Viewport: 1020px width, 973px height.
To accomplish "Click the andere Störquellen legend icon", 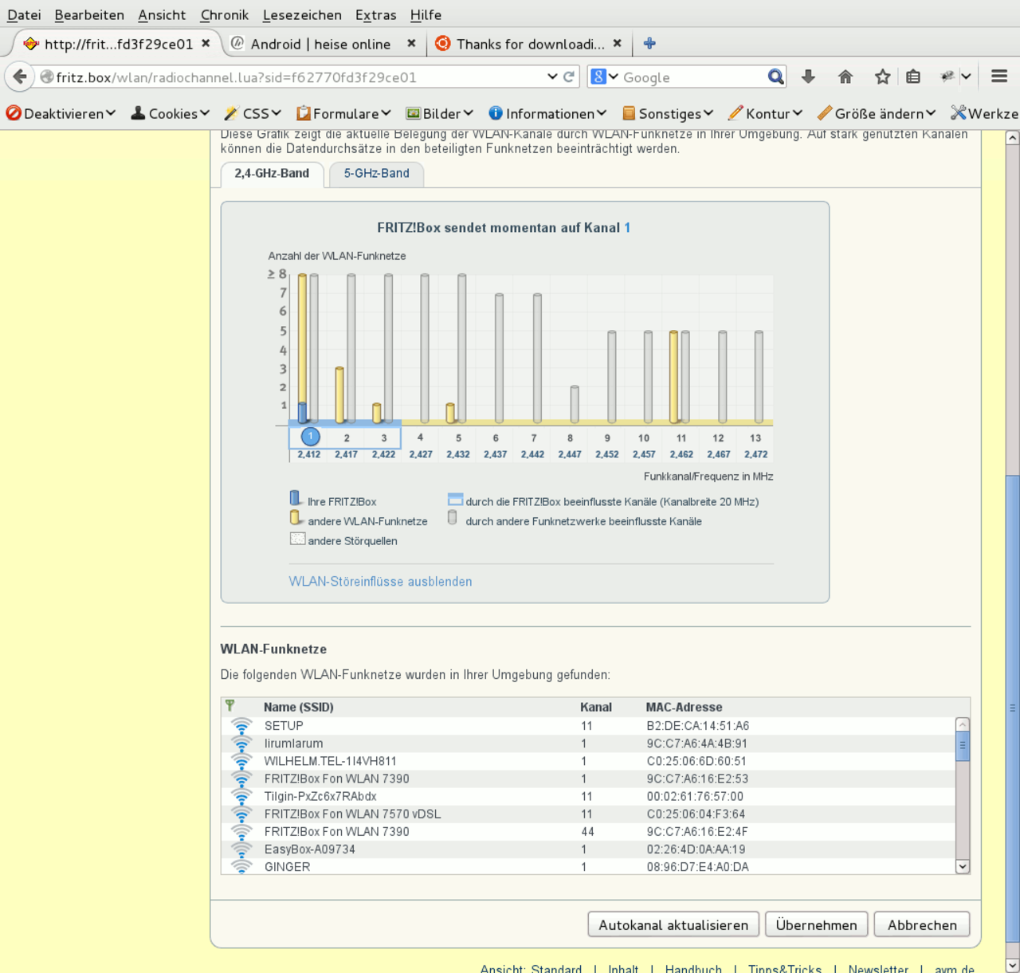I will [297, 539].
